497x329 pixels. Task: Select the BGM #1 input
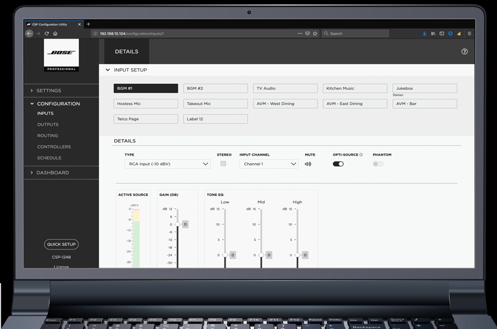[146, 88]
